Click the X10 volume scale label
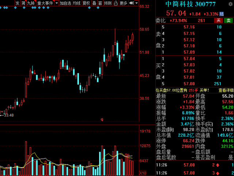 tap(143, 173)
